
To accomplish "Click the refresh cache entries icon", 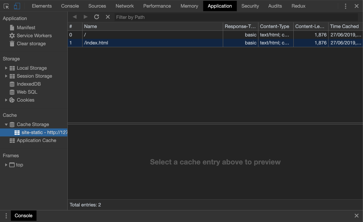I will point(96,17).
